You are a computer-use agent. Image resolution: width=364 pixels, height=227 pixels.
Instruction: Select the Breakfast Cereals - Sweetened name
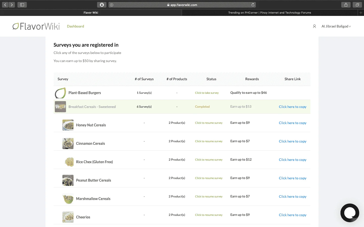coord(92,107)
